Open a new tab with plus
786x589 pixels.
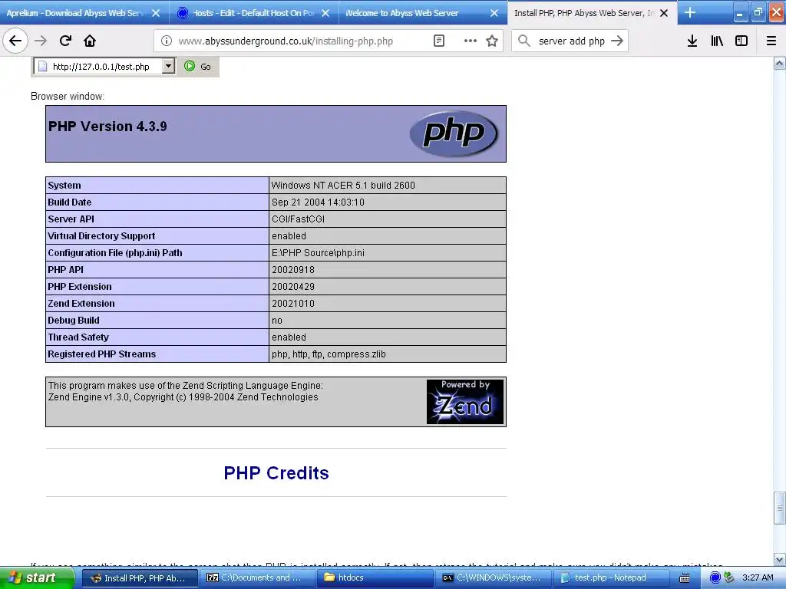[x=690, y=13]
